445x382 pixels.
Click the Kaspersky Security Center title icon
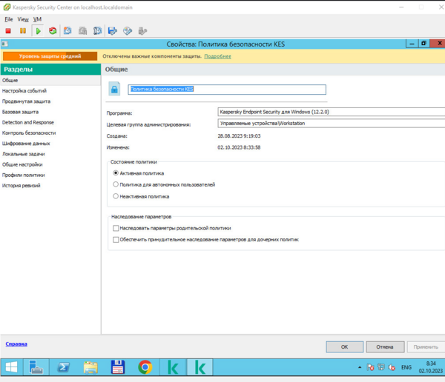coord(7,7)
